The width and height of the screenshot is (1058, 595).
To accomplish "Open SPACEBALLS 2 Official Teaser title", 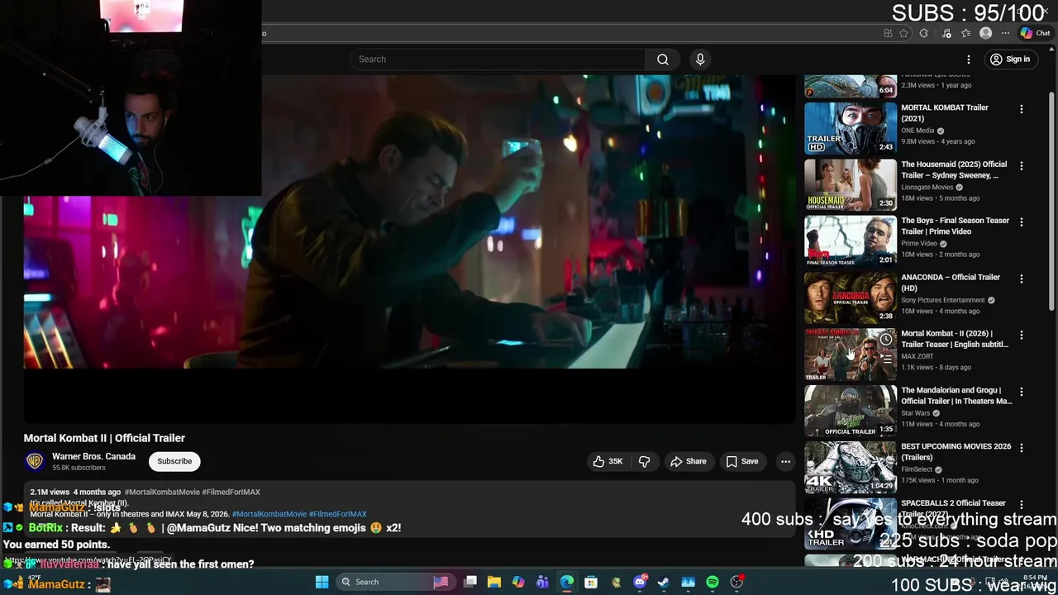I will tap(953, 507).
